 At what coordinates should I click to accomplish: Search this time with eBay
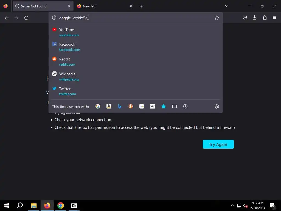(x=142, y=106)
